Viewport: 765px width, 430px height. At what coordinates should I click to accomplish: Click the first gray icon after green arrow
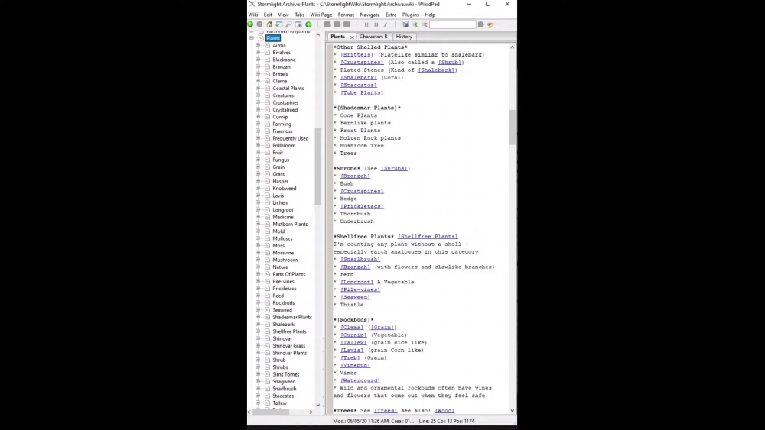327,24
